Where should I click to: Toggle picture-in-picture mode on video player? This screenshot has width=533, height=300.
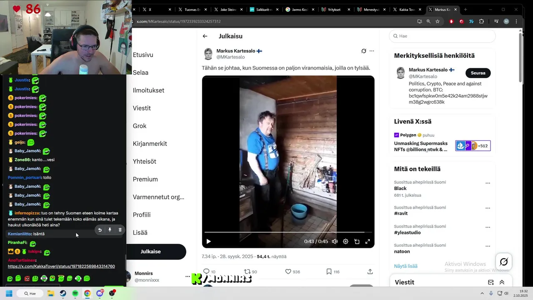click(357, 241)
